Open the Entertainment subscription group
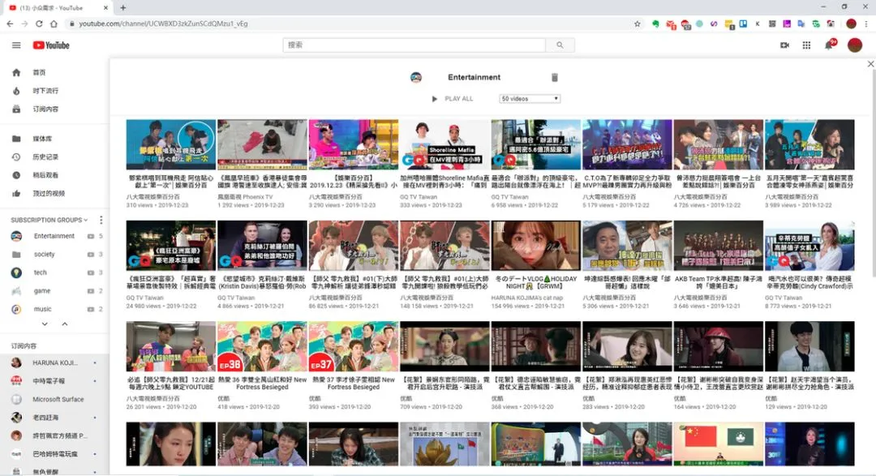Viewport: 876px width, 476px height. point(56,236)
